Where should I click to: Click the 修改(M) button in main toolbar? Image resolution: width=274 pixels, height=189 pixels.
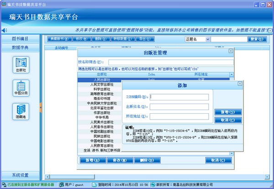tap(82, 39)
